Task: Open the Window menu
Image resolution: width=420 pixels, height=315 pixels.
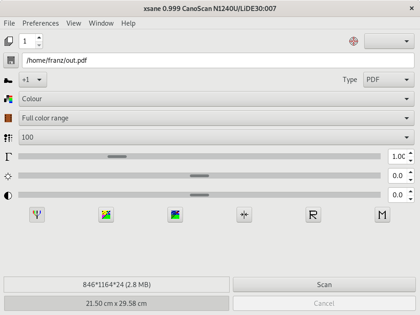Action: point(101,23)
